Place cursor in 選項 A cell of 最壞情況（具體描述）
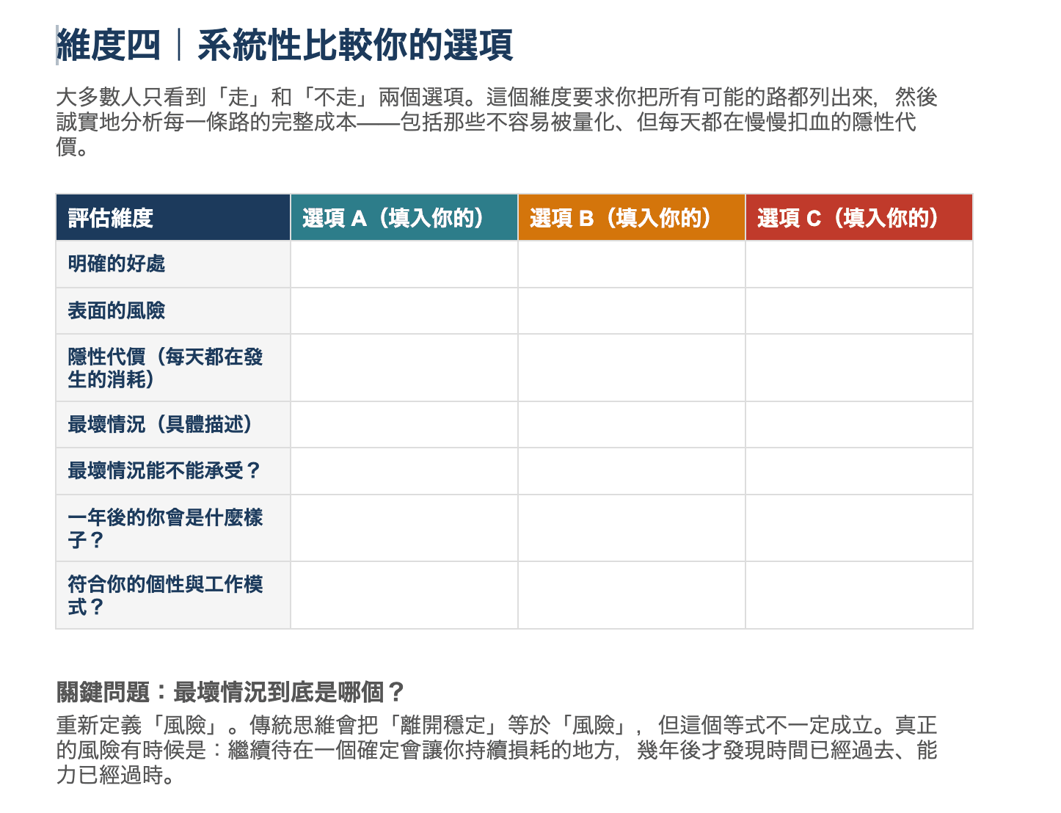Viewport: 1061px width, 813px height. point(404,425)
